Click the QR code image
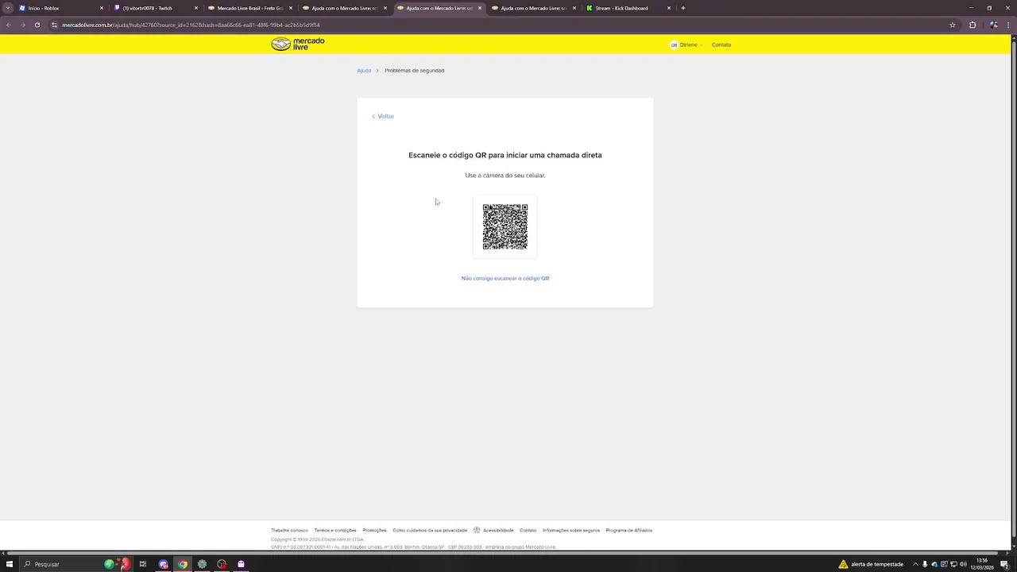This screenshot has height=572, width=1017. click(x=505, y=226)
